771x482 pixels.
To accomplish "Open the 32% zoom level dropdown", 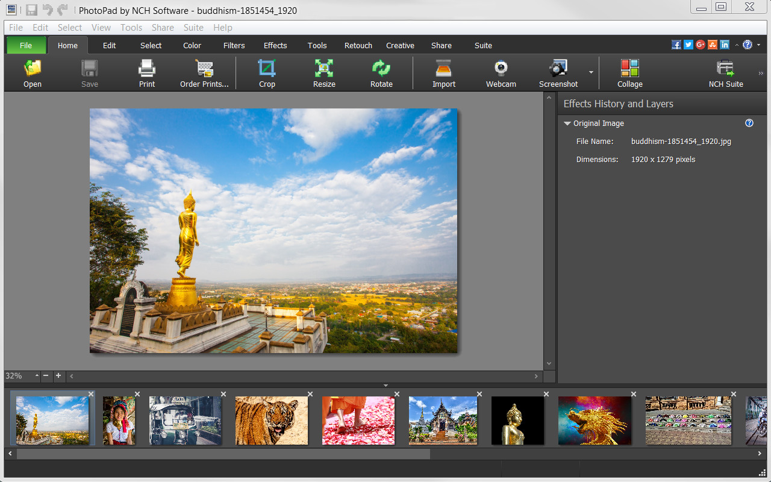I will coord(36,376).
